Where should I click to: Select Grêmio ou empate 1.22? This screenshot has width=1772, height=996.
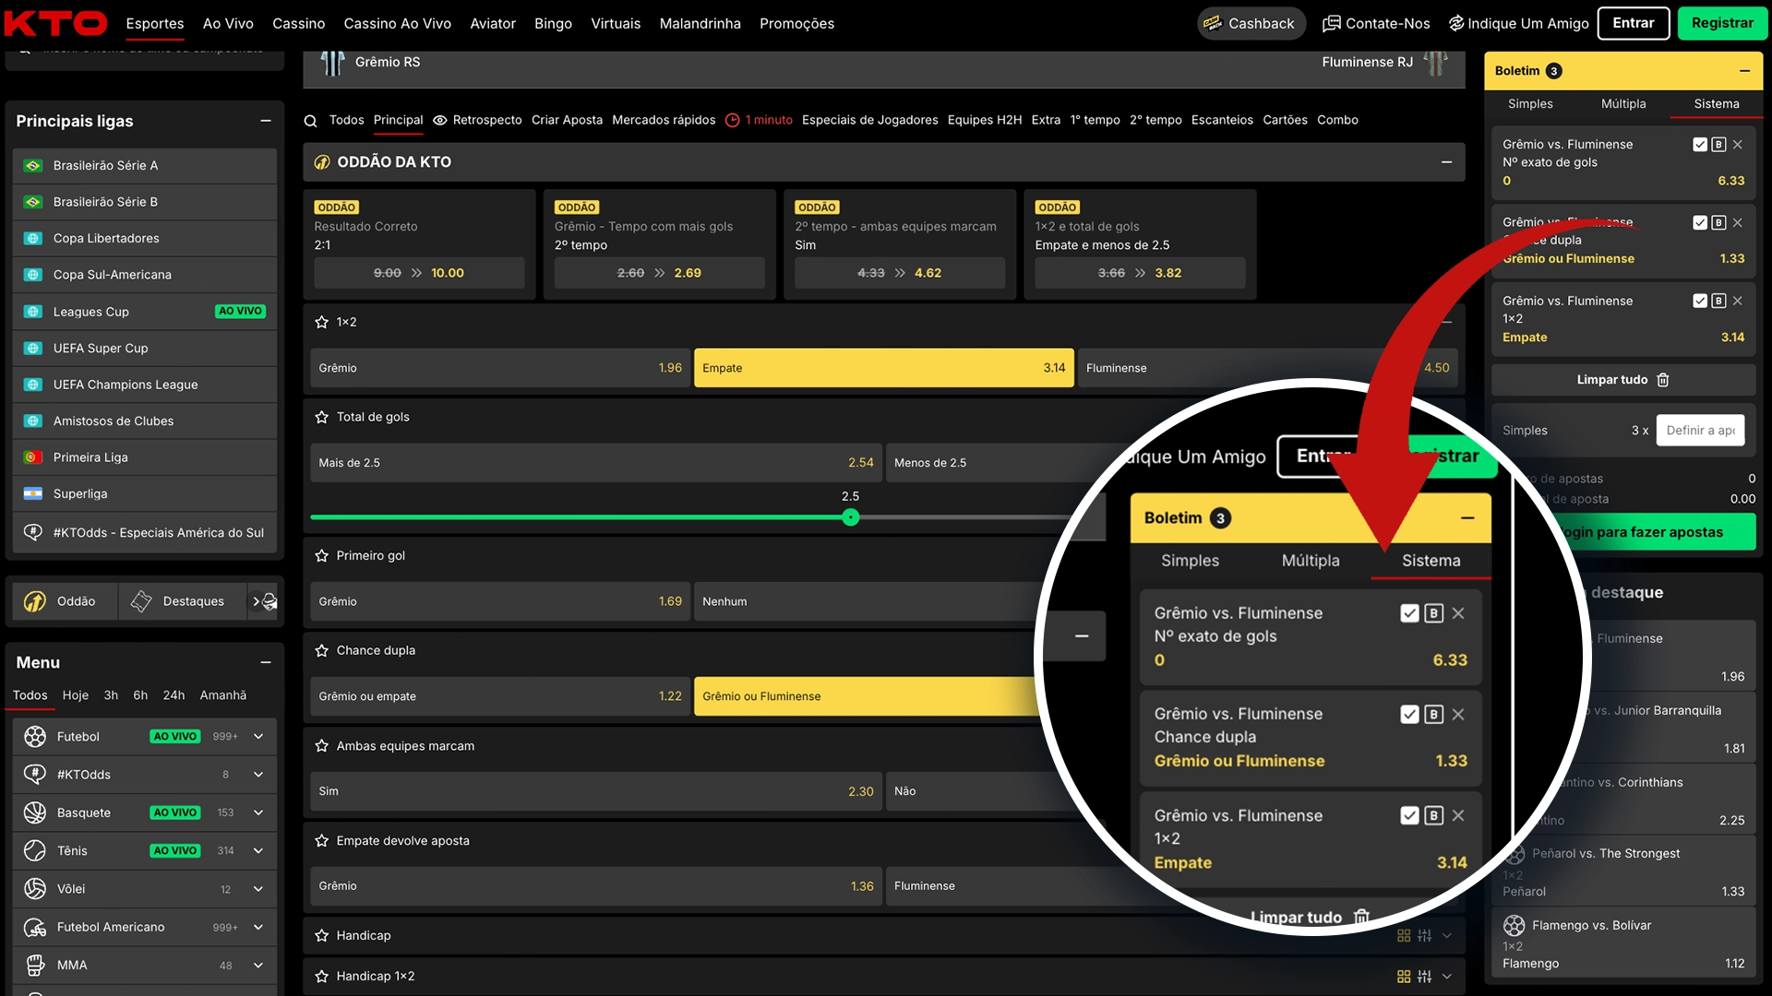[499, 696]
